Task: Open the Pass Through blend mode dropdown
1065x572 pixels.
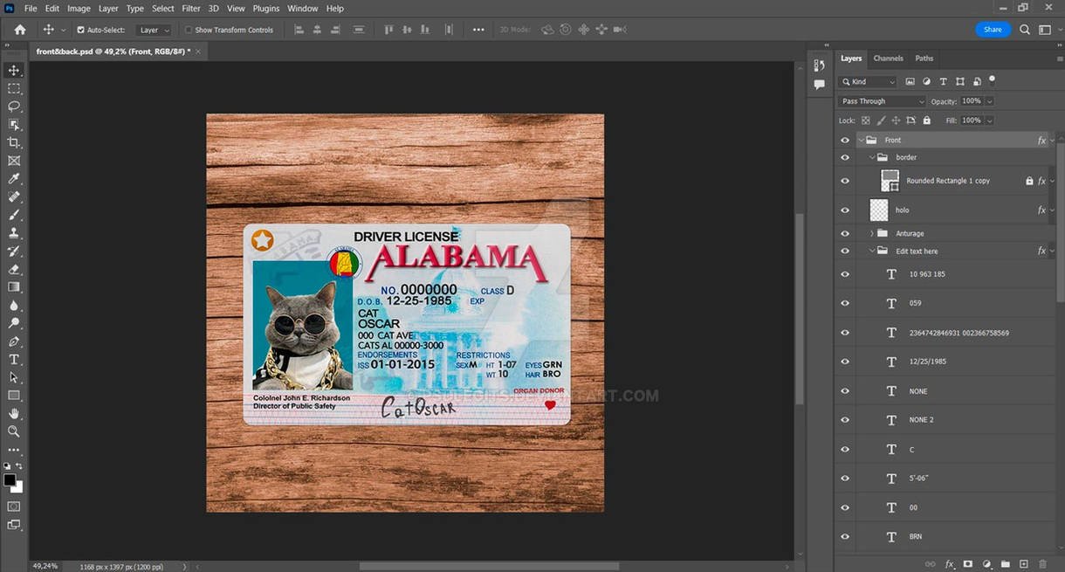Action: pos(882,101)
